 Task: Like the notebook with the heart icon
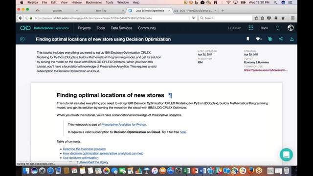click(258, 39)
